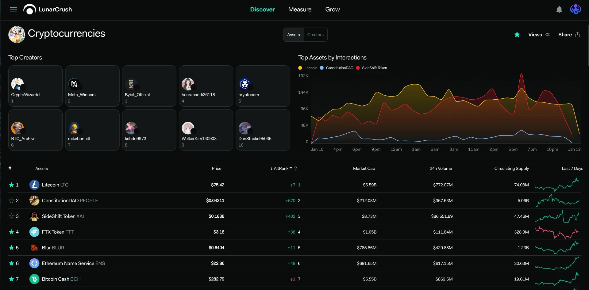Toggle the Views eye option
589x290 pixels.
coord(539,35)
